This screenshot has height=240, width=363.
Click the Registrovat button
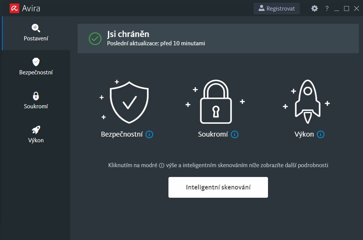click(x=277, y=8)
